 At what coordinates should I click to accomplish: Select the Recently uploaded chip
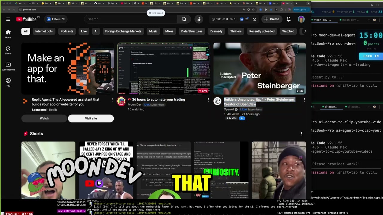click(x=262, y=31)
